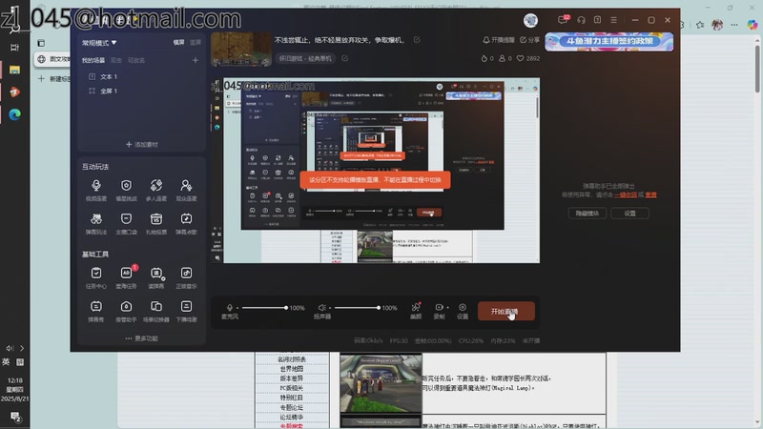Open the speaker device dropdown arrow

(x=330, y=308)
